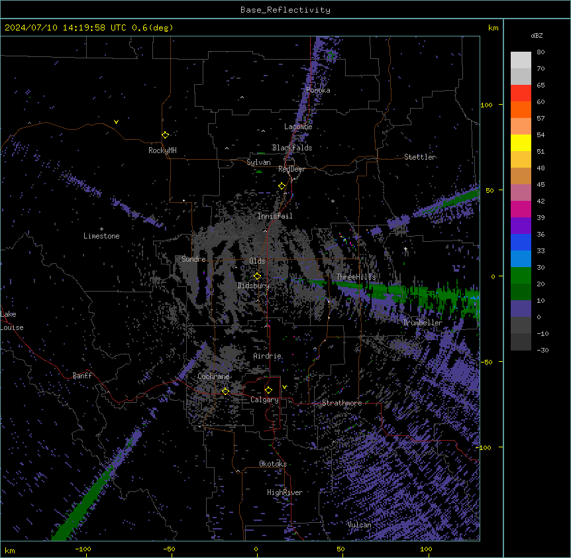Viewport: 571px width, 558px height.
Task: Click the 100 tick label on the vertical axis
Action: point(486,105)
